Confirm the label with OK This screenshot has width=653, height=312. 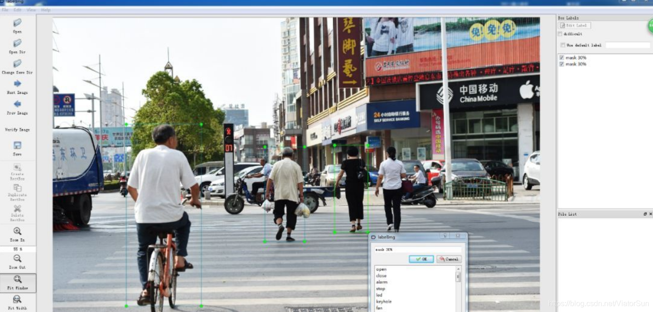(x=421, y=259)
